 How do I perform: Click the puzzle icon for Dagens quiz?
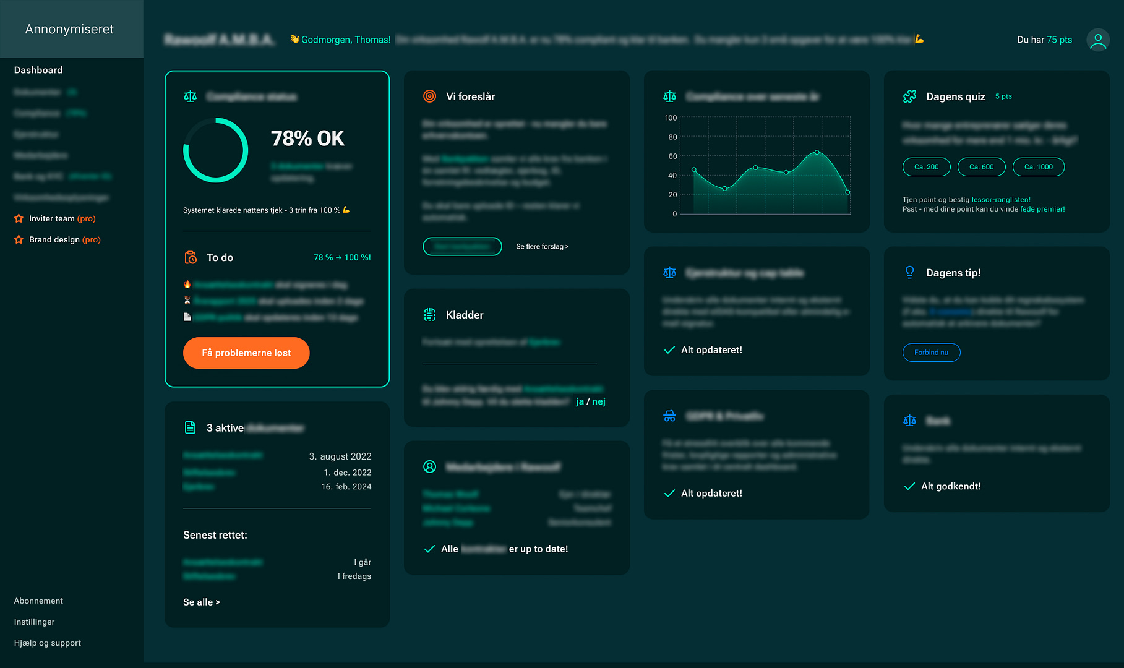(x=909, y=96)
